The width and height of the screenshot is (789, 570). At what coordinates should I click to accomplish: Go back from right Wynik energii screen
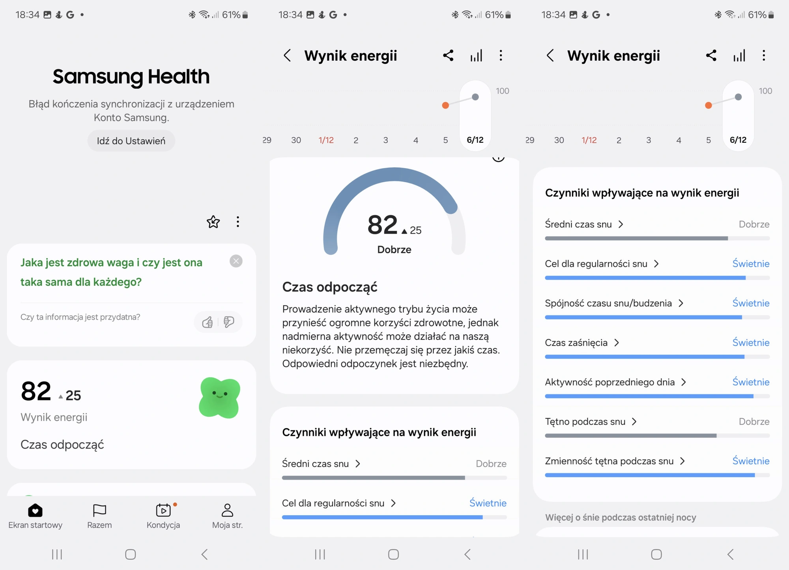(x=550, y=56)
